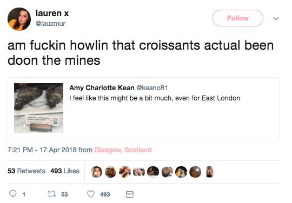Image resolution: width=292 pixels, height=203 pixels.
Task: Open the Glasgow, Scotland location link
Action: click(x=123, y=150)
